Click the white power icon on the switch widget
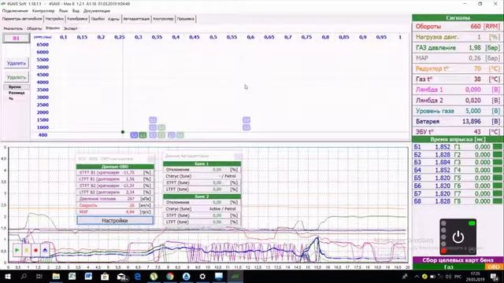The width and height of the screenshot is (504, 283). point(458,237)
